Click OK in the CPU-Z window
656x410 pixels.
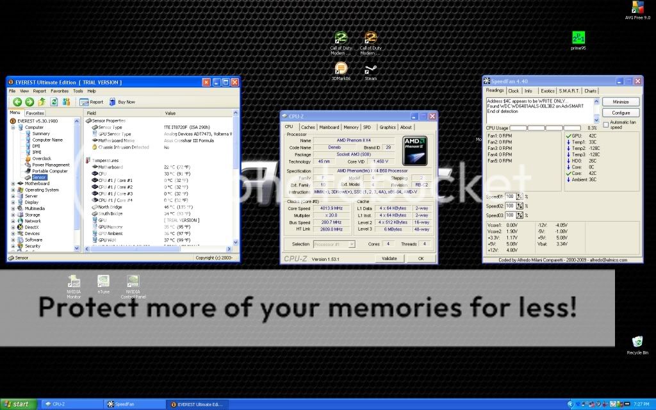[x=421, y=259]
